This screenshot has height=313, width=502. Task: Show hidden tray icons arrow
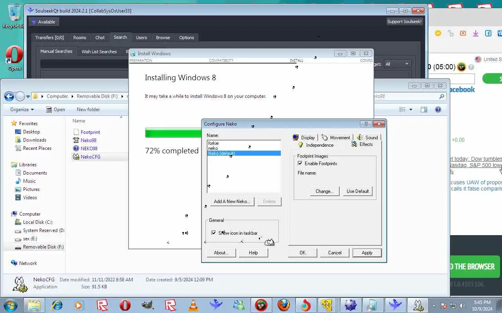tap(434, 306)
